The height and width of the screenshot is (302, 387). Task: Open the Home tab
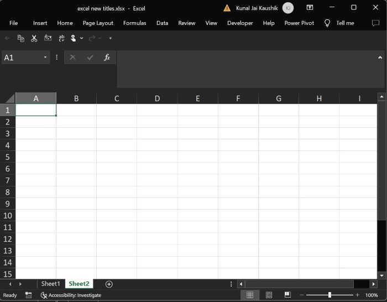tap(65, 23)
